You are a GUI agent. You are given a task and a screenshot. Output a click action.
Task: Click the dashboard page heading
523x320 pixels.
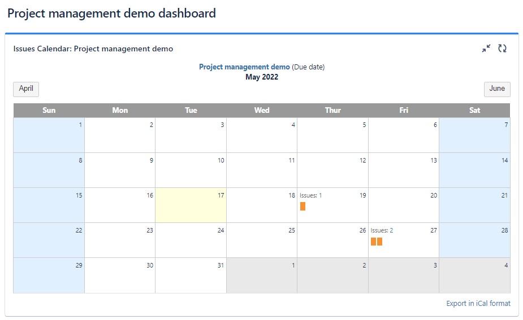111,14
